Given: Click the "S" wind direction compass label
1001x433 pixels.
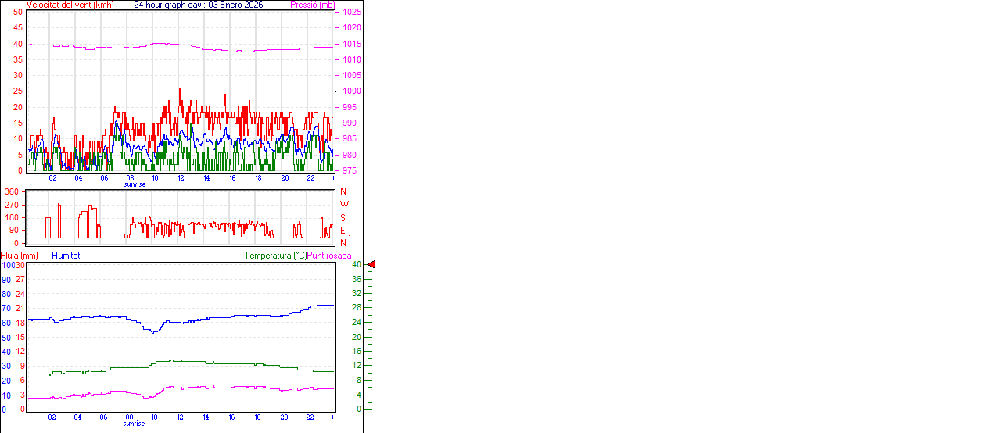Looking at the screenshot, I should pyautogui.click(x=343, y=218).
